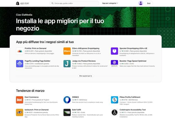Open the Judge.me J app icon
Image resolution: width=175 pixels, height=120 pixels.
pyautogui.click(x=67, y=64)
